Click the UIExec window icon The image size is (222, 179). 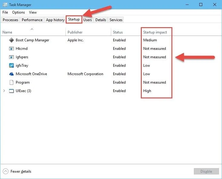pyautogui.click(x=12, y=91)
